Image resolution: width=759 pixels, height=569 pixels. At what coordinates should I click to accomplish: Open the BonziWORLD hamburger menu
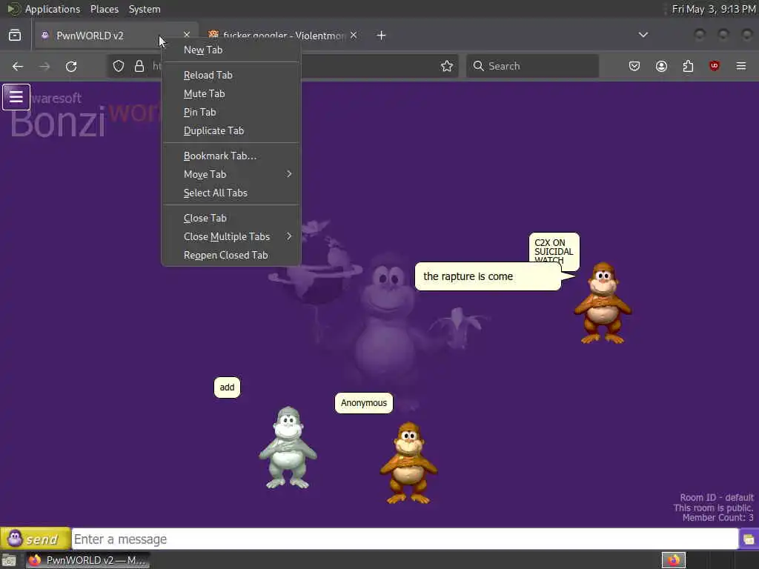click(x=16, y=97)
